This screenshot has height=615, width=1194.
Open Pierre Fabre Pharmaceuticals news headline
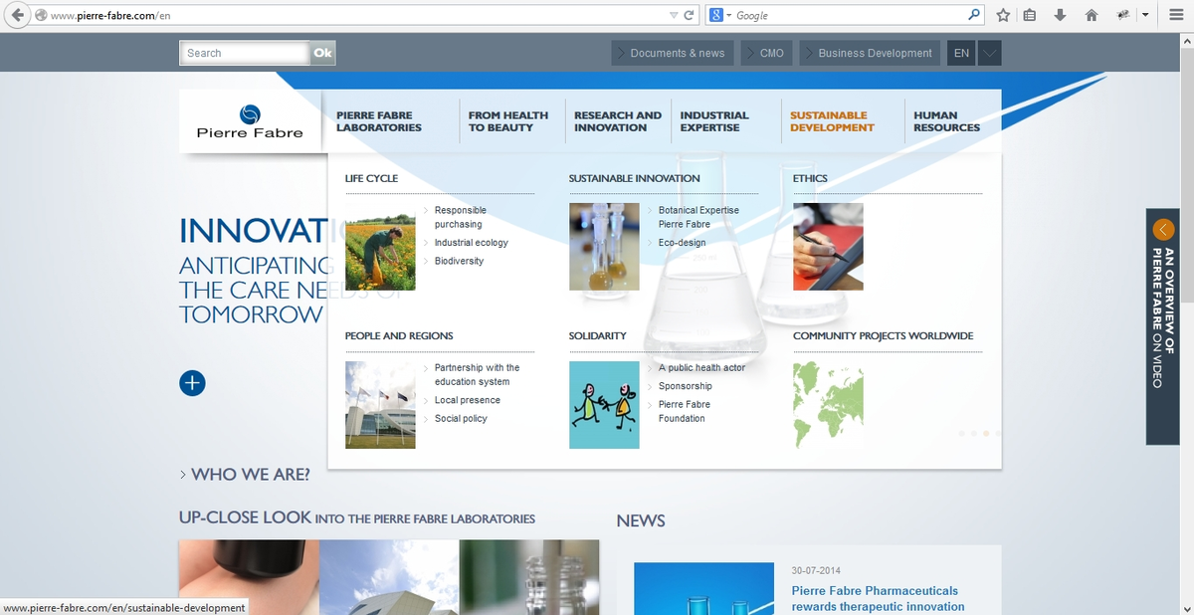(x=878, y=598)
